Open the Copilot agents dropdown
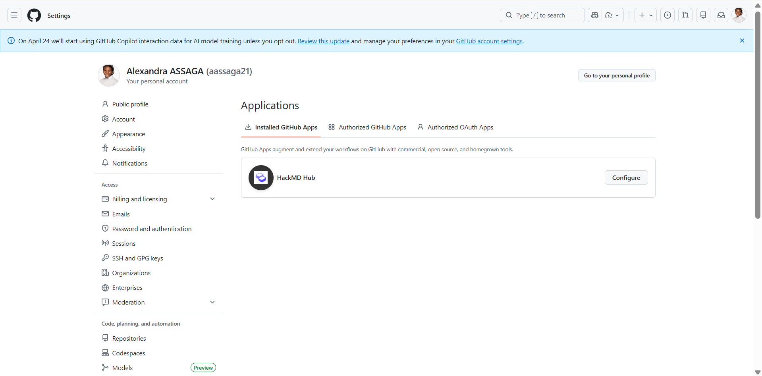 (x=612, y=15)
